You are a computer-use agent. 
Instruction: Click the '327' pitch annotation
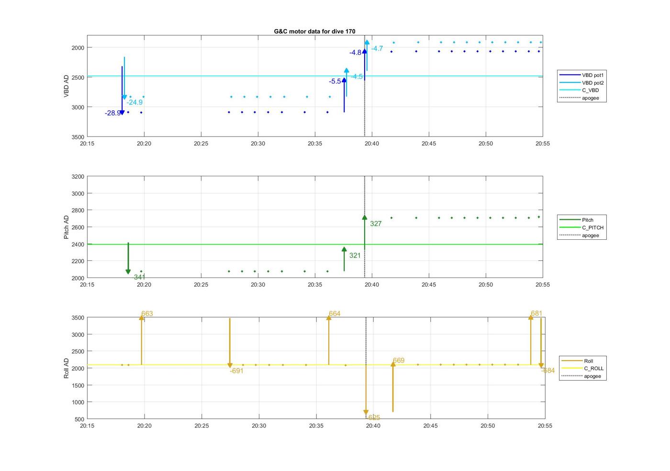(376, 224)
